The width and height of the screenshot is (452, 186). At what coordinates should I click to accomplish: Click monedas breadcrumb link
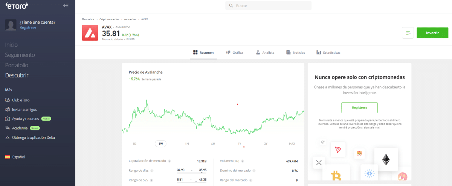pyautogui.click(x=130, y=19)
